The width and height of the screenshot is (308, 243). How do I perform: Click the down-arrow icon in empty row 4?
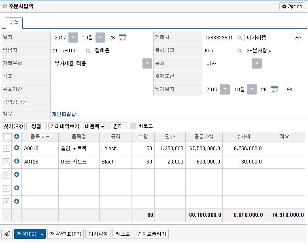[x=17, y=188]
